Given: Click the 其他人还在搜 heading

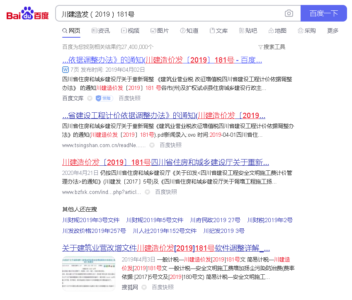Looking at the screenshot, I should point(80,209).
